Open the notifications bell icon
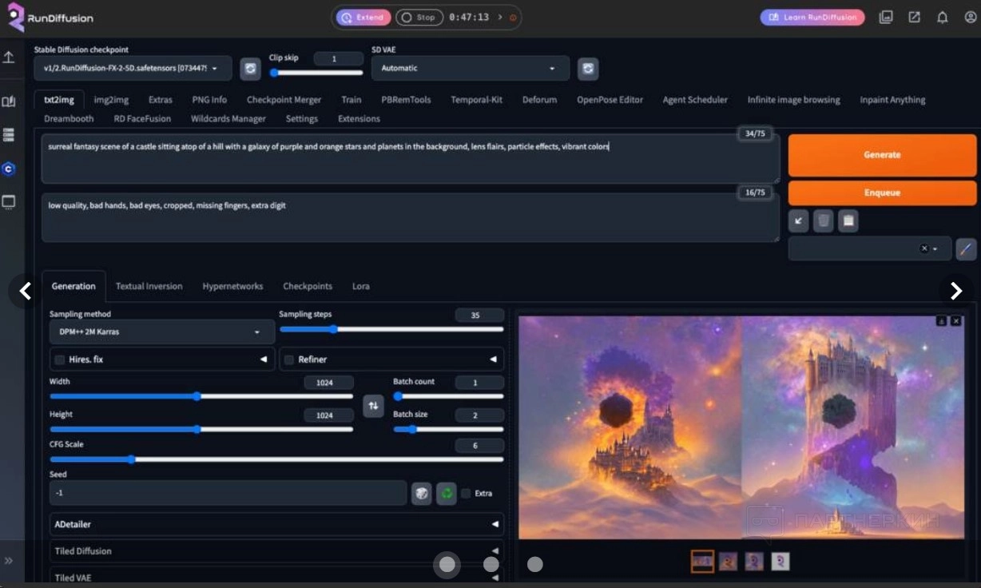 [x=943, y=17]
